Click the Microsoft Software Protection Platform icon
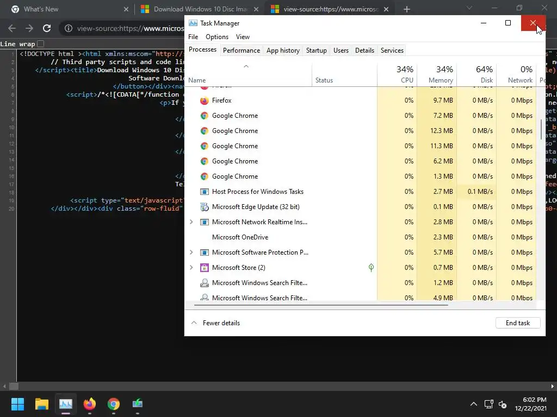This screenshot has height=417, width=557. point(205,252)
